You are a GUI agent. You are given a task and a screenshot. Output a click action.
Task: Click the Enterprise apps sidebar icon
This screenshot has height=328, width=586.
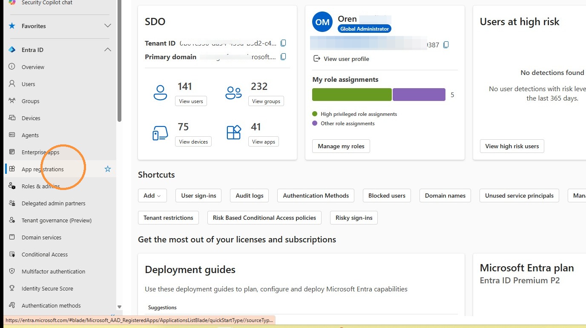click(x=12, y=152)
